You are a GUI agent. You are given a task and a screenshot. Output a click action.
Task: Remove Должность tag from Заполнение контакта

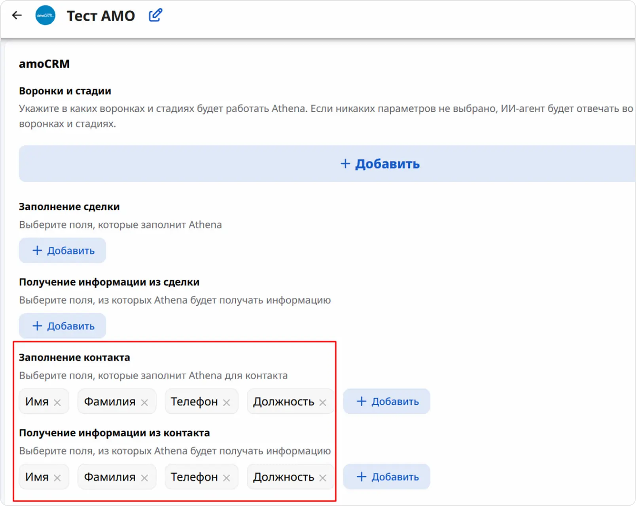coord(323,402)
